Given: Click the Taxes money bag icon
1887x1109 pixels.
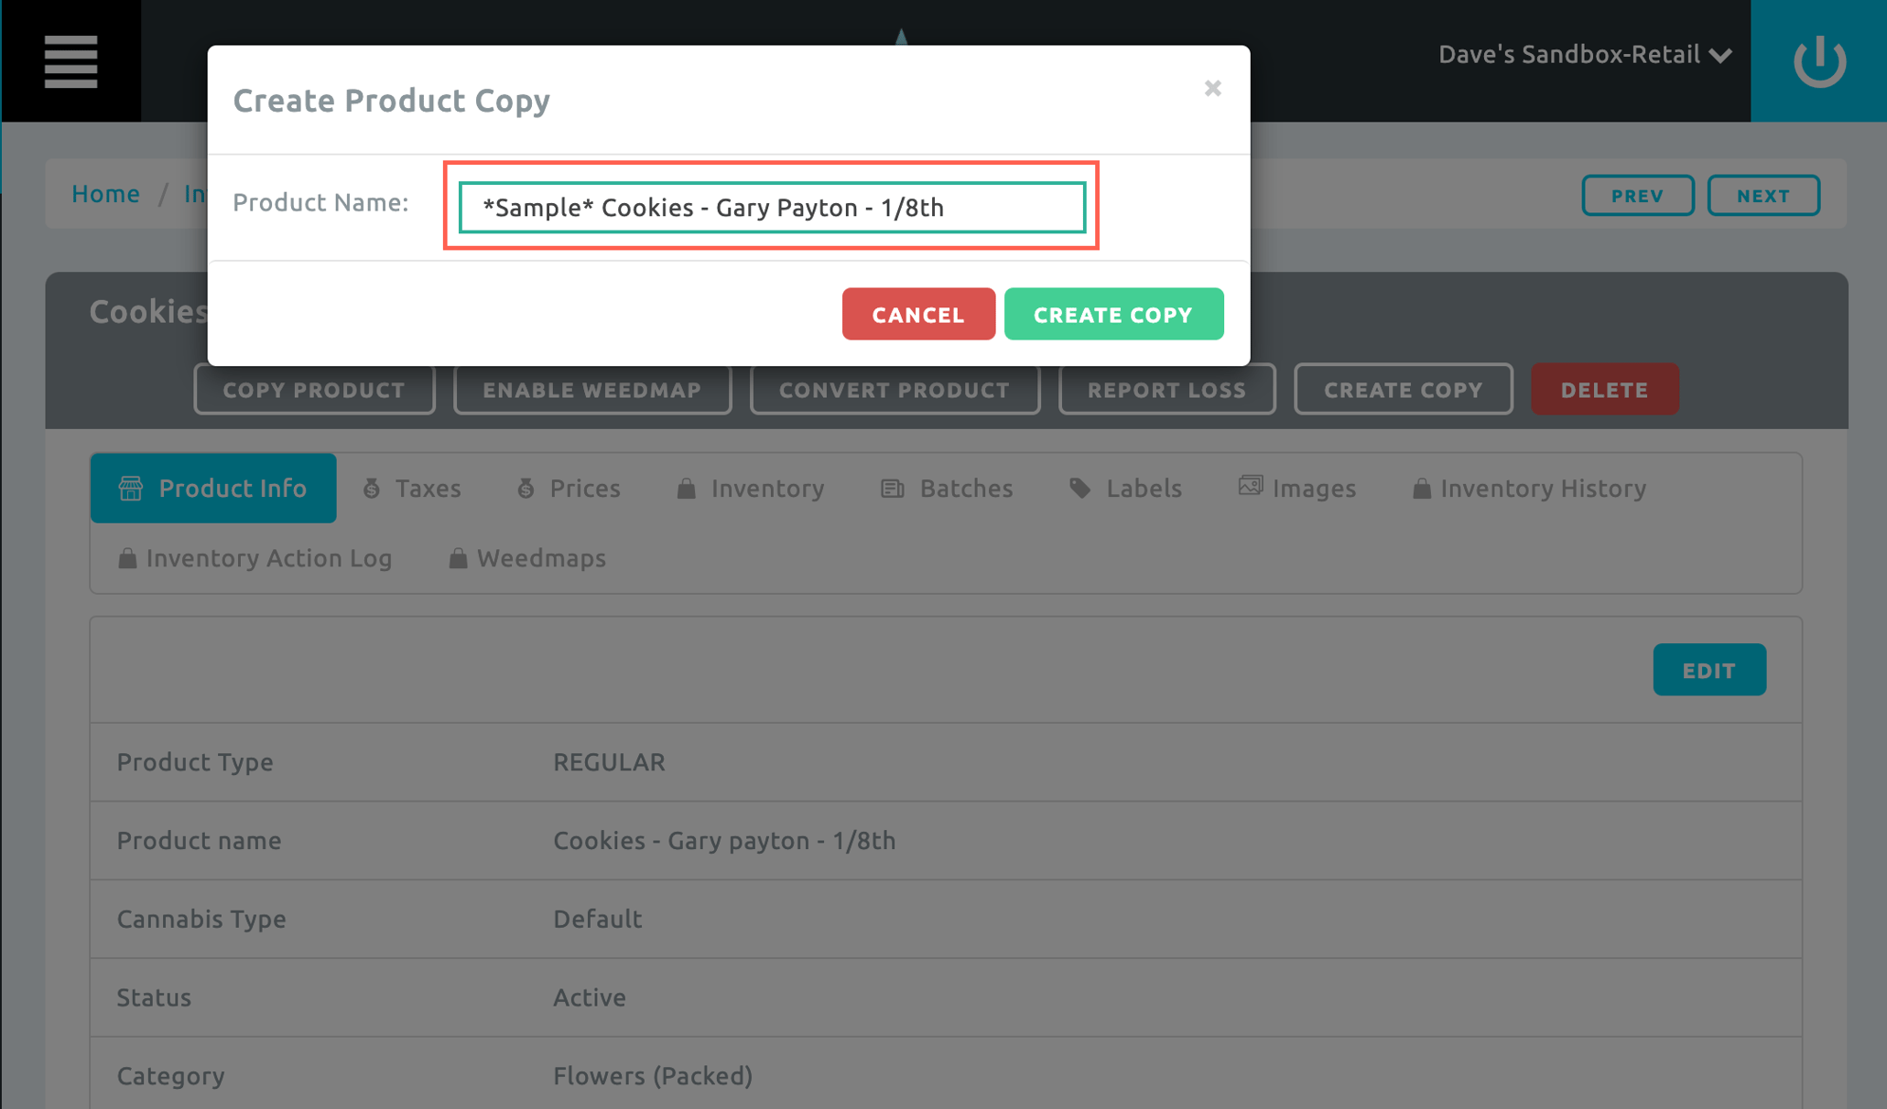Looking at the screenshot, I should (x=372, y=489).
